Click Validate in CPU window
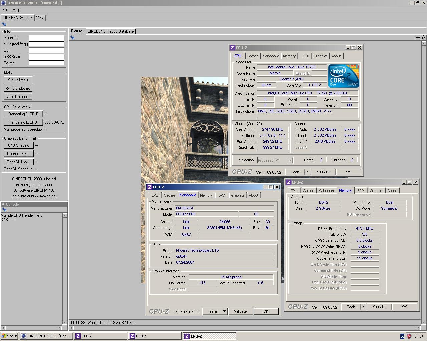 point(323,172)
